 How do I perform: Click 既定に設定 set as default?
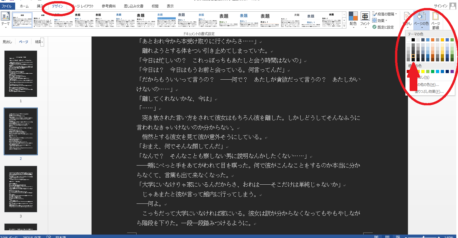(x=383, y=27)
